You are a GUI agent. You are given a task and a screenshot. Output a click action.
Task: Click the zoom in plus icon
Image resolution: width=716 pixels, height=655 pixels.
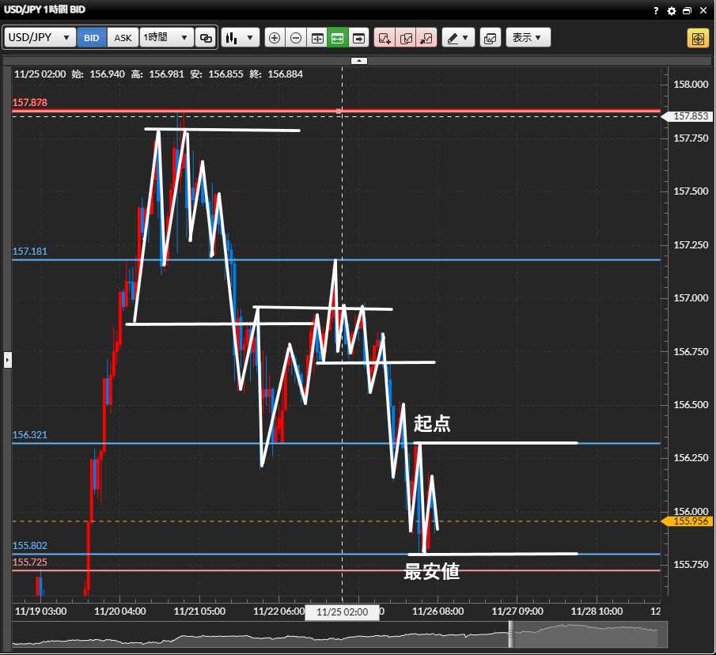[x=275, y=38]
